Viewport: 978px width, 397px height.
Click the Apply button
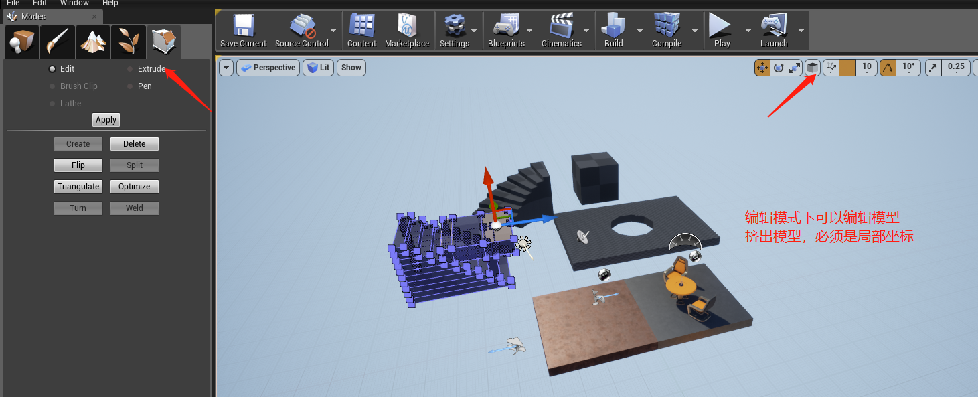[106, 120]
